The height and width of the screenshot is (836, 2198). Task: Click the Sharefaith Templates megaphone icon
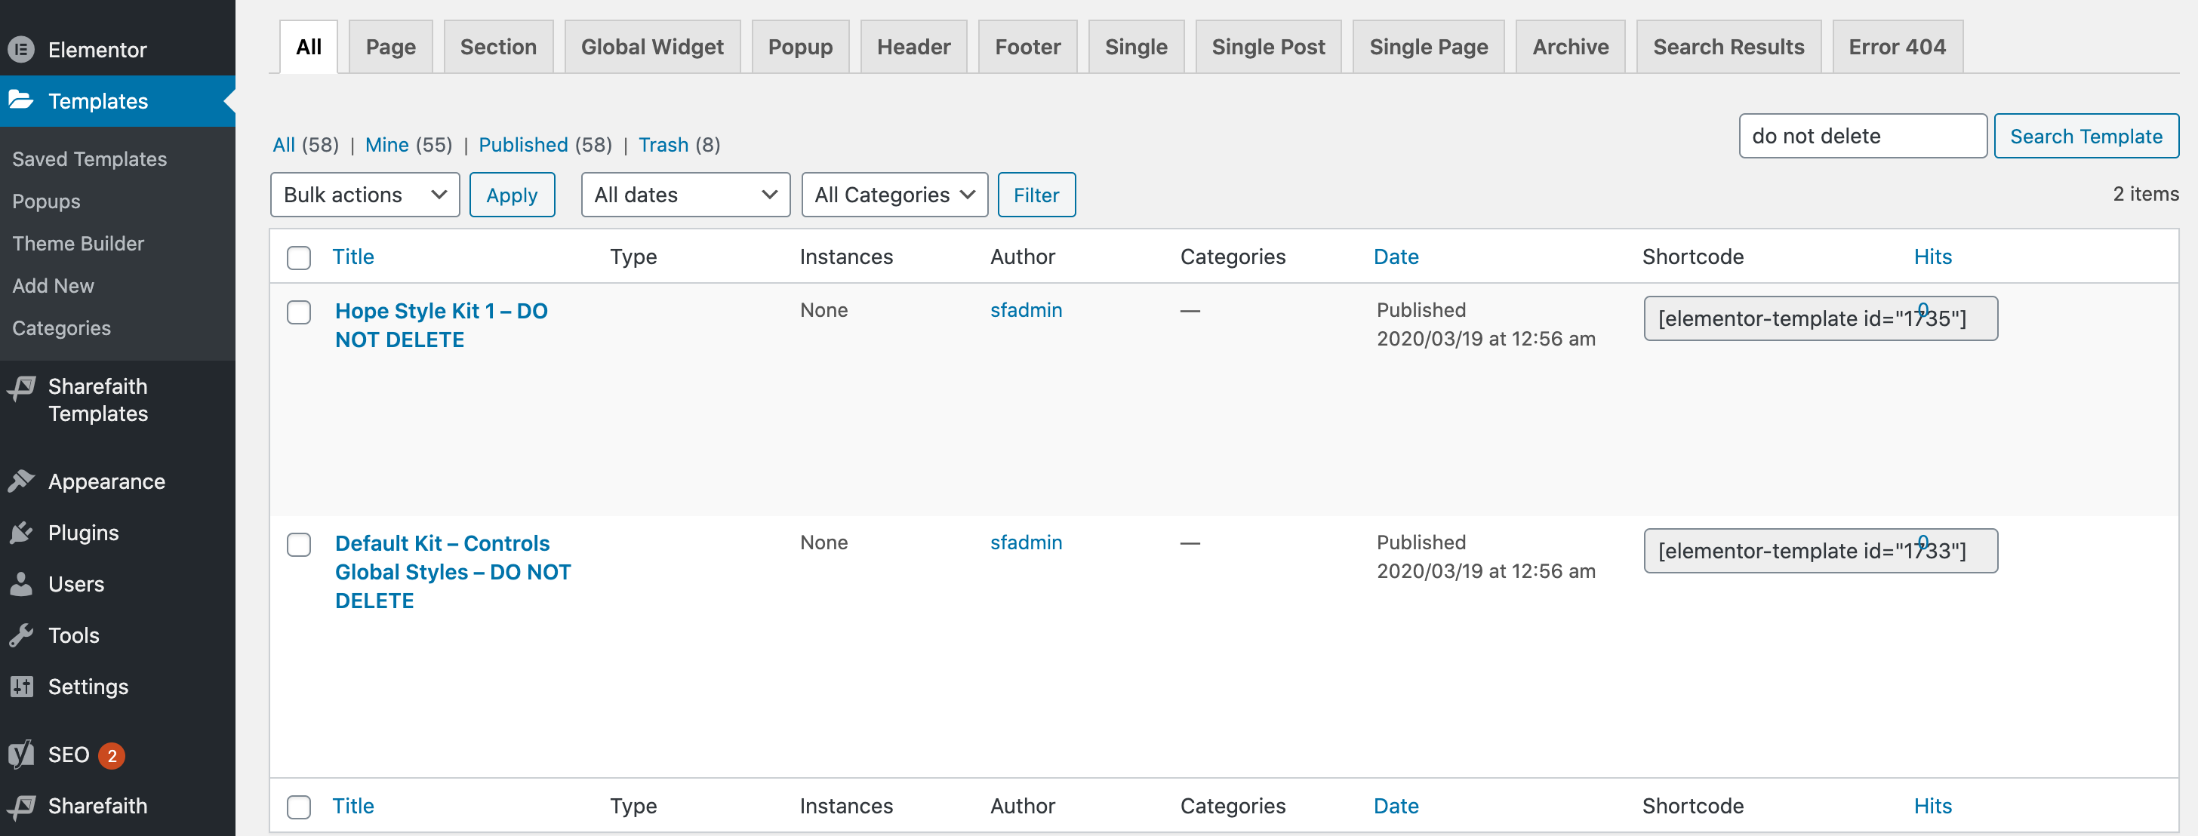pos(21,389)
